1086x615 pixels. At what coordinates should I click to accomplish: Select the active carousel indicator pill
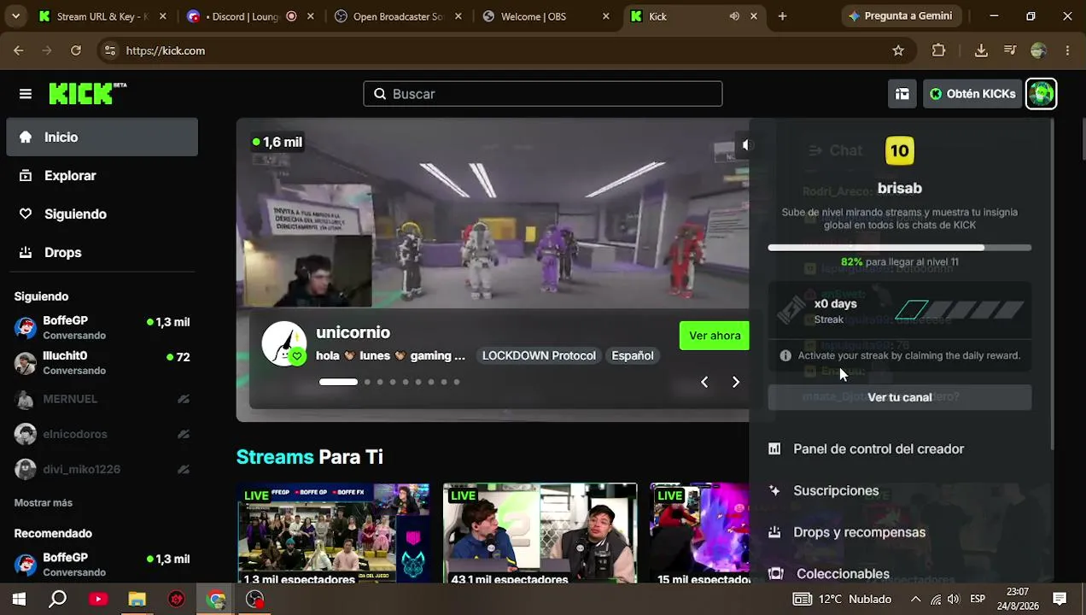pos(338,382)
